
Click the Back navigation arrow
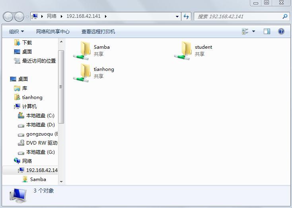coord(8,17)
